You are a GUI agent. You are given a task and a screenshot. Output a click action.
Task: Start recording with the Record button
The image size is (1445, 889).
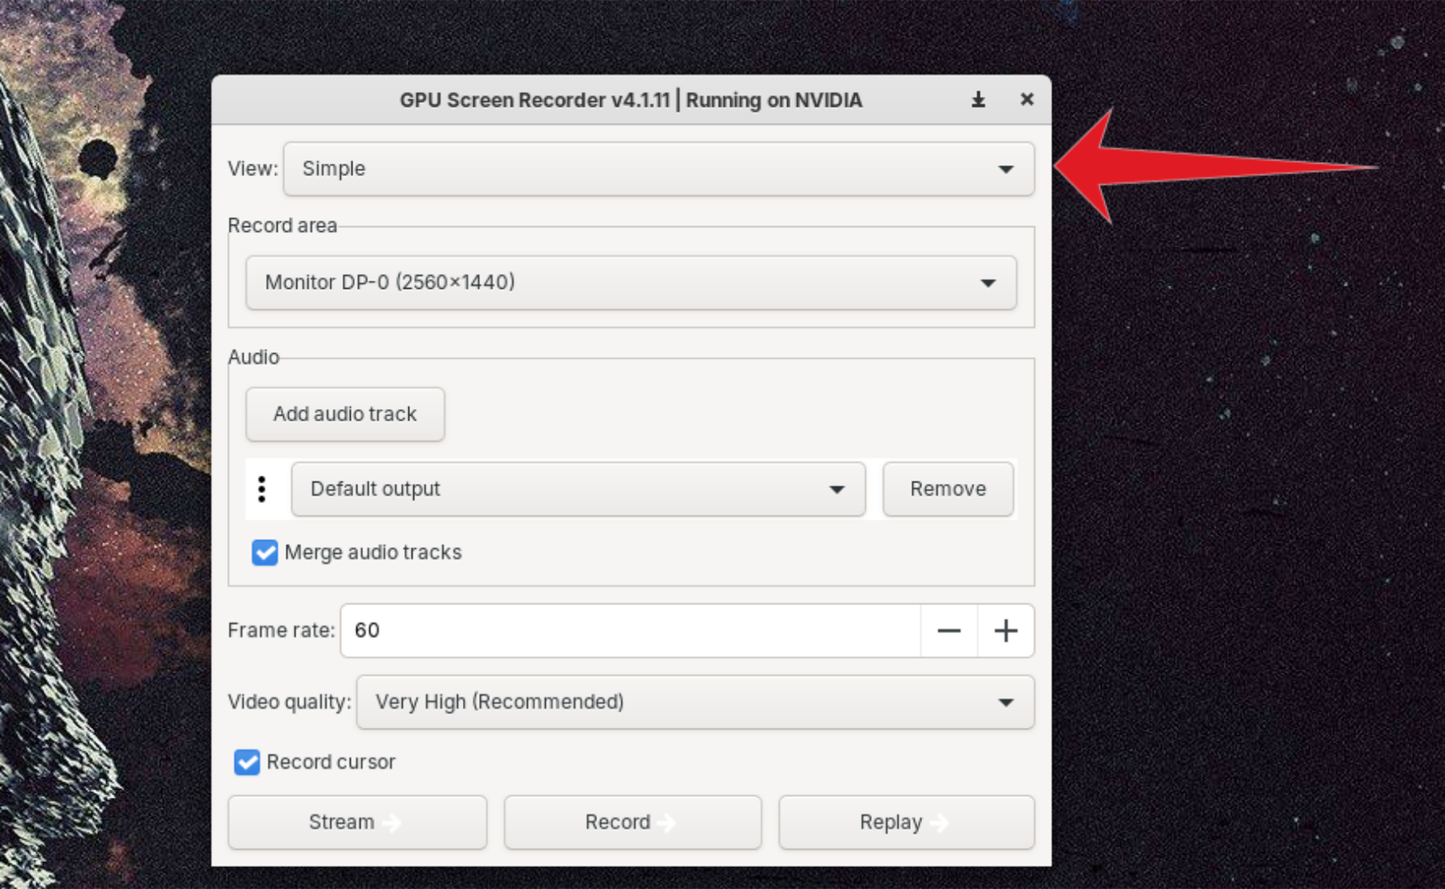(632, 822)
